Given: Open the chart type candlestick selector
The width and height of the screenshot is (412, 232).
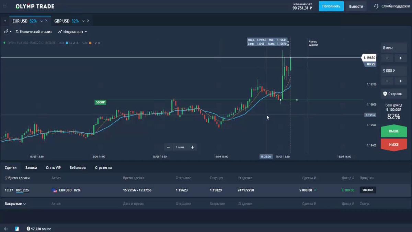Looking at the screenshot, I should click(x=8, y=32).
